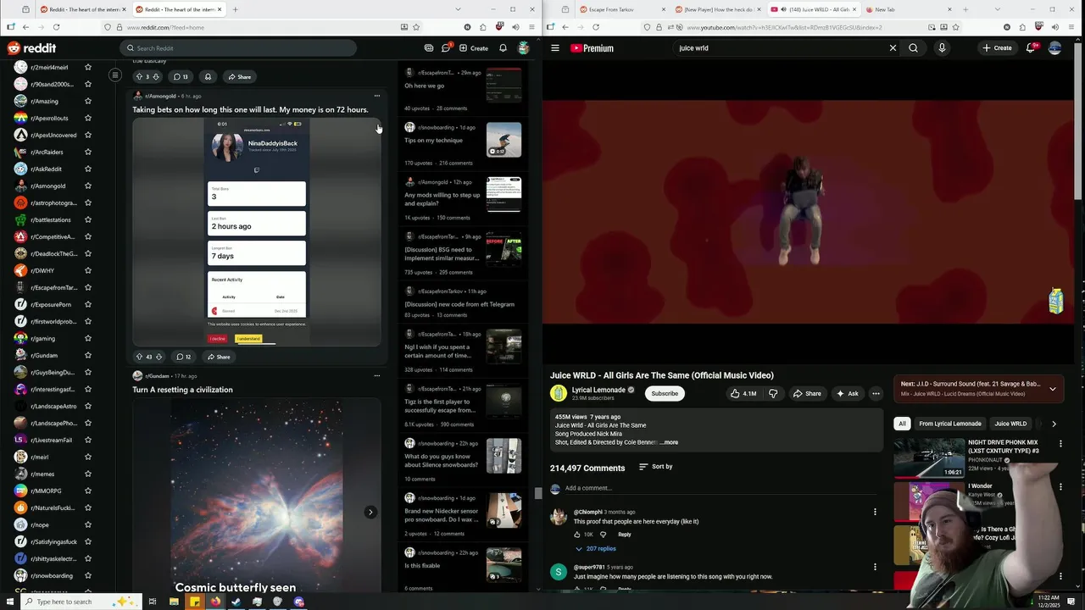Run YouTube search with magnifier button
The height and width of the screenshot is (610, 1085).
click(913, 48)
